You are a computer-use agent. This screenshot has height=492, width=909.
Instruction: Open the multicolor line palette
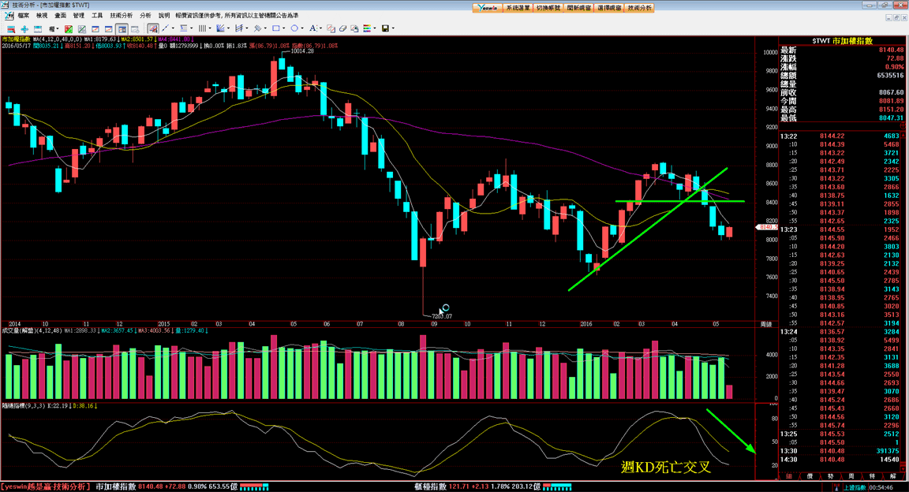click(367, 28)
